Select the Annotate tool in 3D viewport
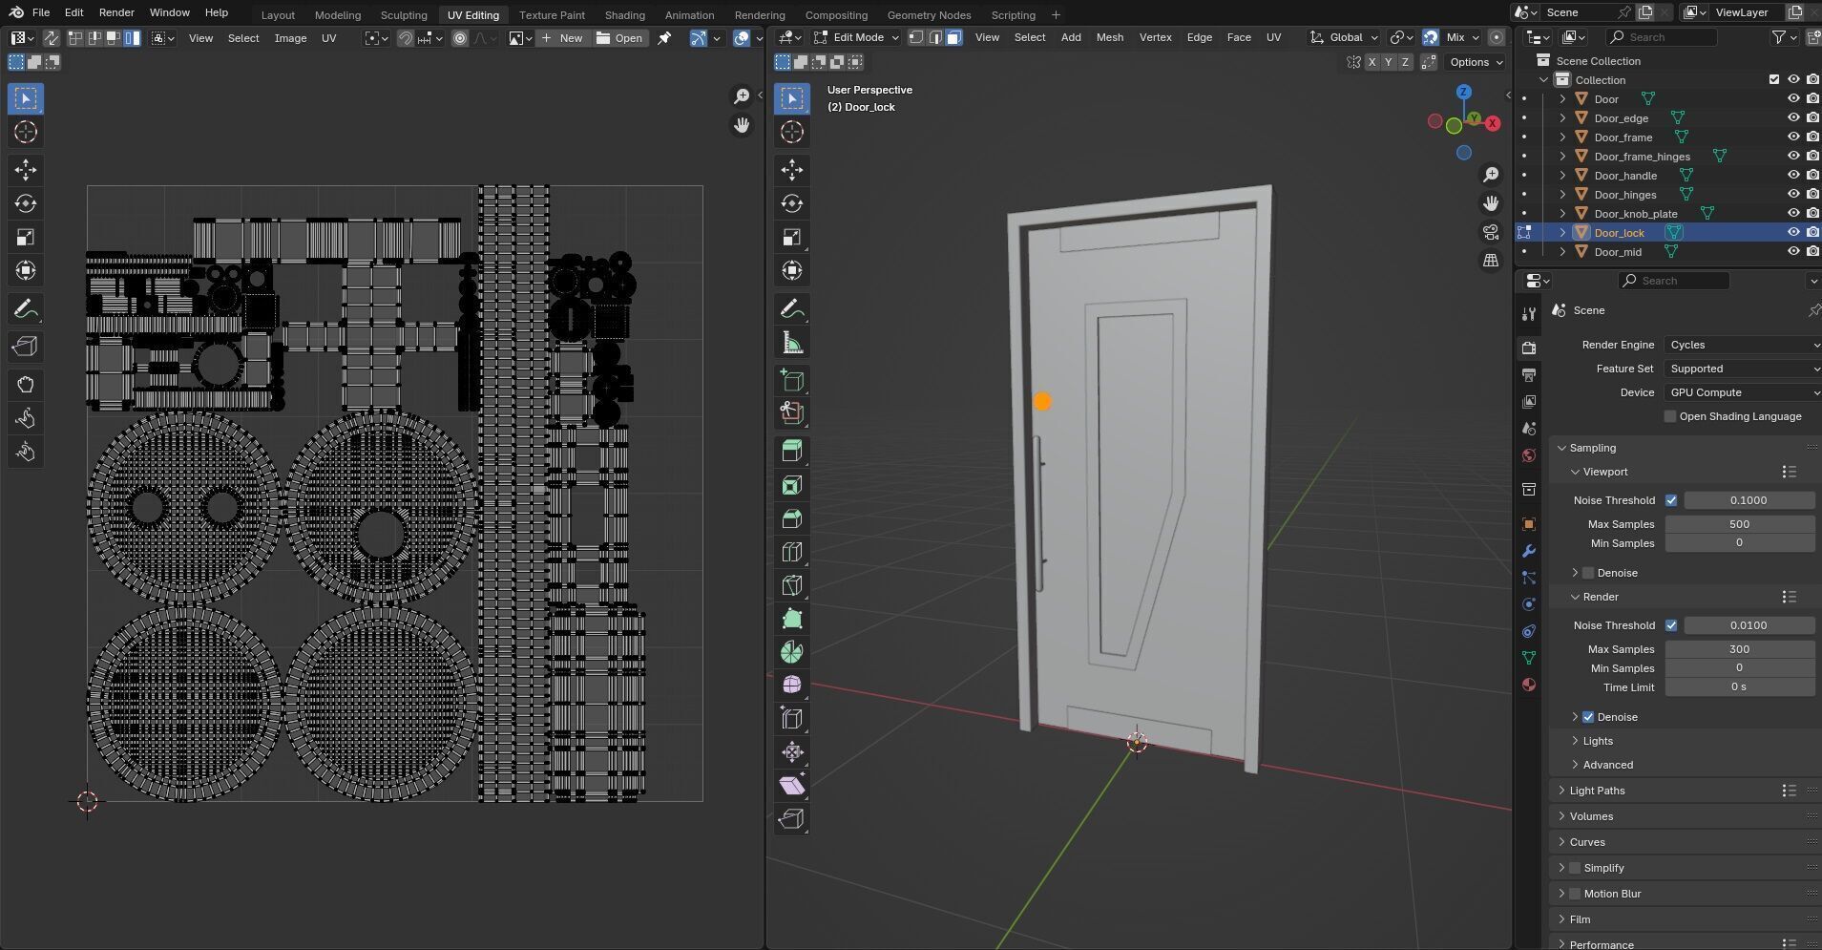This screenshot has width=1822, height=950. (x=791, y=309)
